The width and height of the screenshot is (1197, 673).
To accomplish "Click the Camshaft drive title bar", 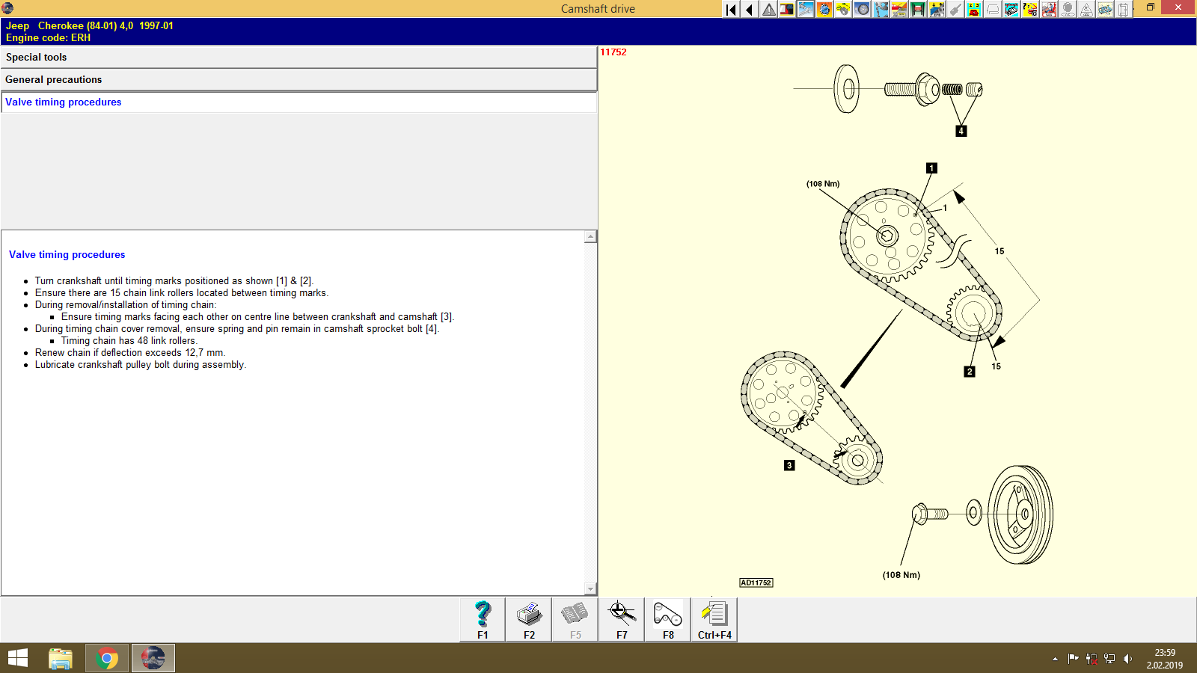I will pyautogui.click(x=598, y=8).
